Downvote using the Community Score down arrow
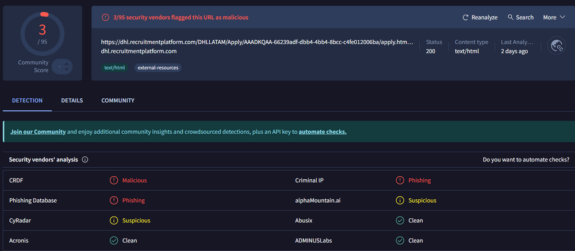Screen dimensions: 575x251 pyautogui.click(x=62, y=71)
